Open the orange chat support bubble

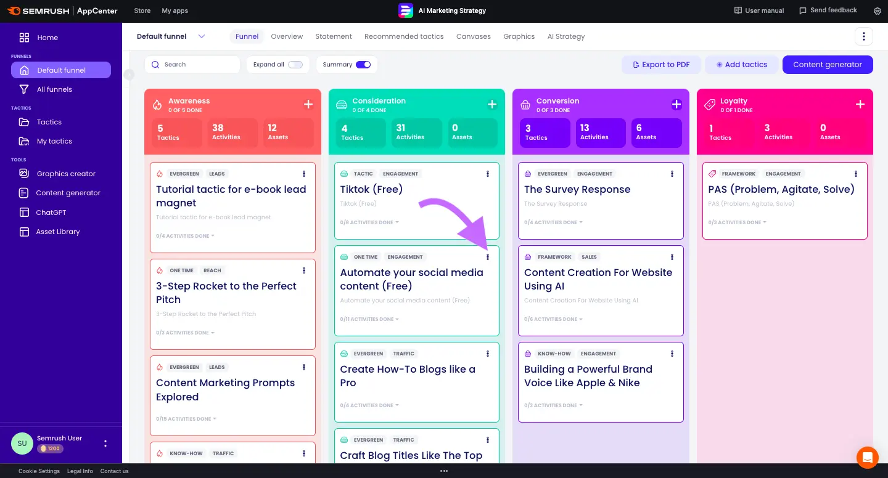point(867,457)
